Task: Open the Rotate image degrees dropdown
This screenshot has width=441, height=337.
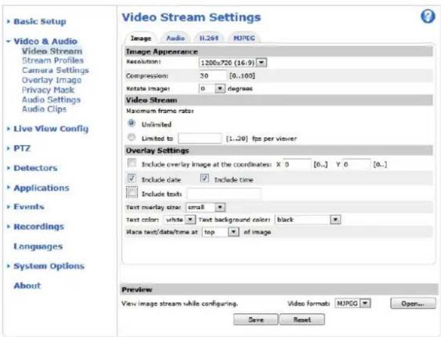Action: click(212, 89)
